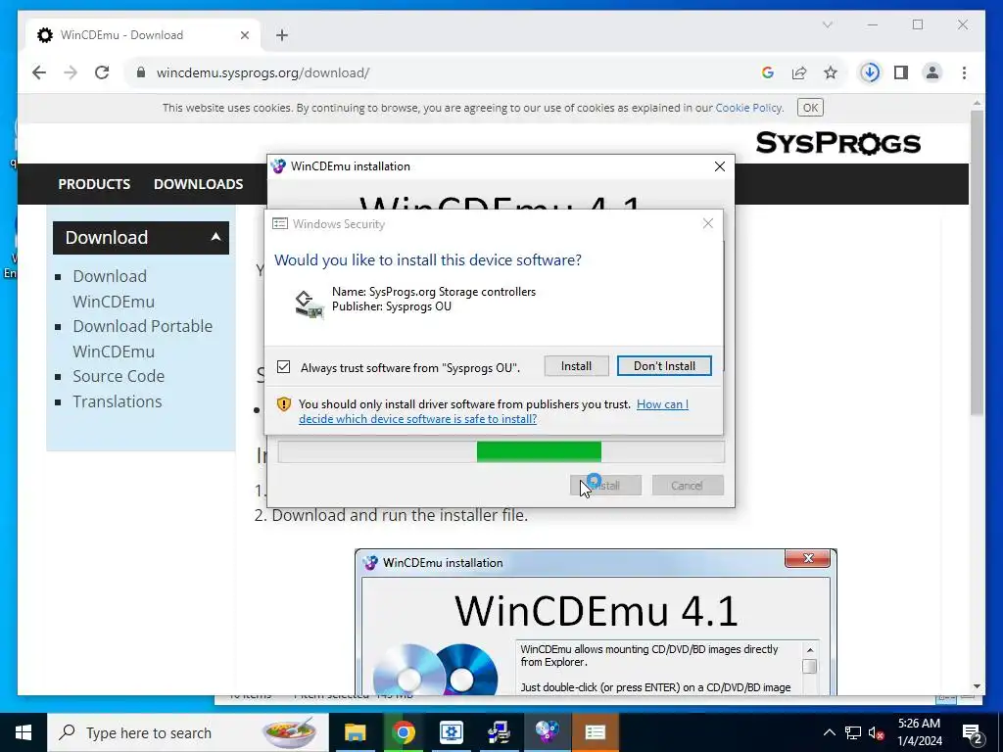Click Install in the Windows Security dialog
This screenshot has height=752, width=1003.
pos(576,366)
